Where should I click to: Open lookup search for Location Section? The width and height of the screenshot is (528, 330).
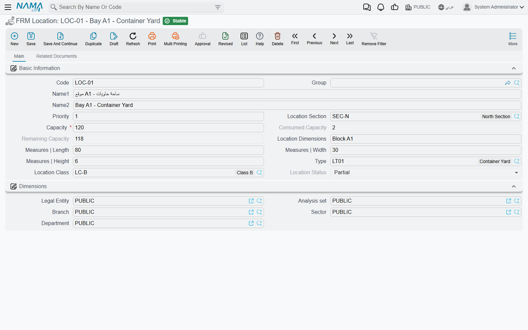(517, 116)
